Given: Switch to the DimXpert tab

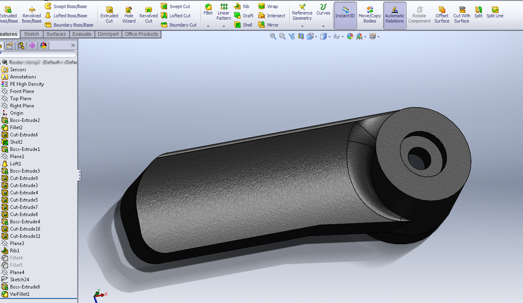Looking at the screenshot, I should (x=108, y=34).
